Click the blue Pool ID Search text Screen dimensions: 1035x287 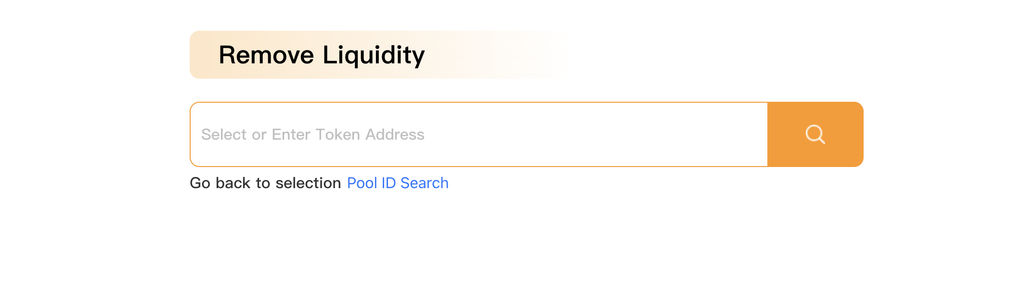(398, 183)
